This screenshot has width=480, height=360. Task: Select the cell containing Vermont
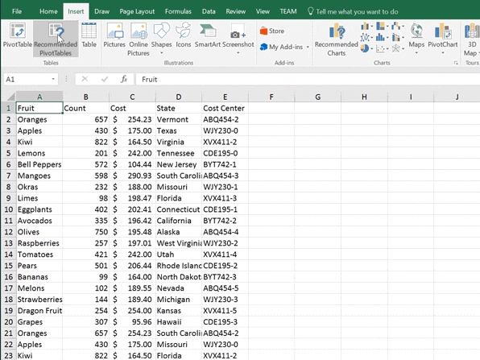click(x=179, y=119)
